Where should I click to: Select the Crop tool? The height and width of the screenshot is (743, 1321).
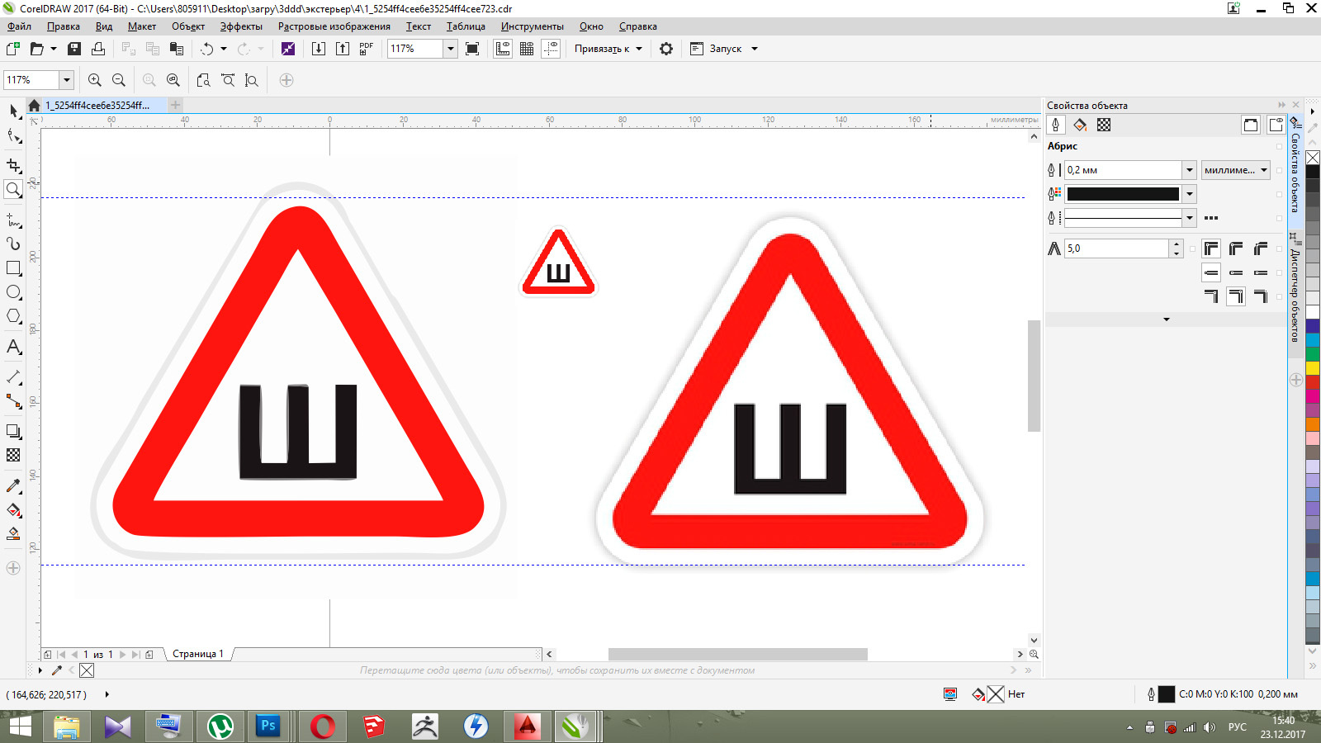pos(13,165)
